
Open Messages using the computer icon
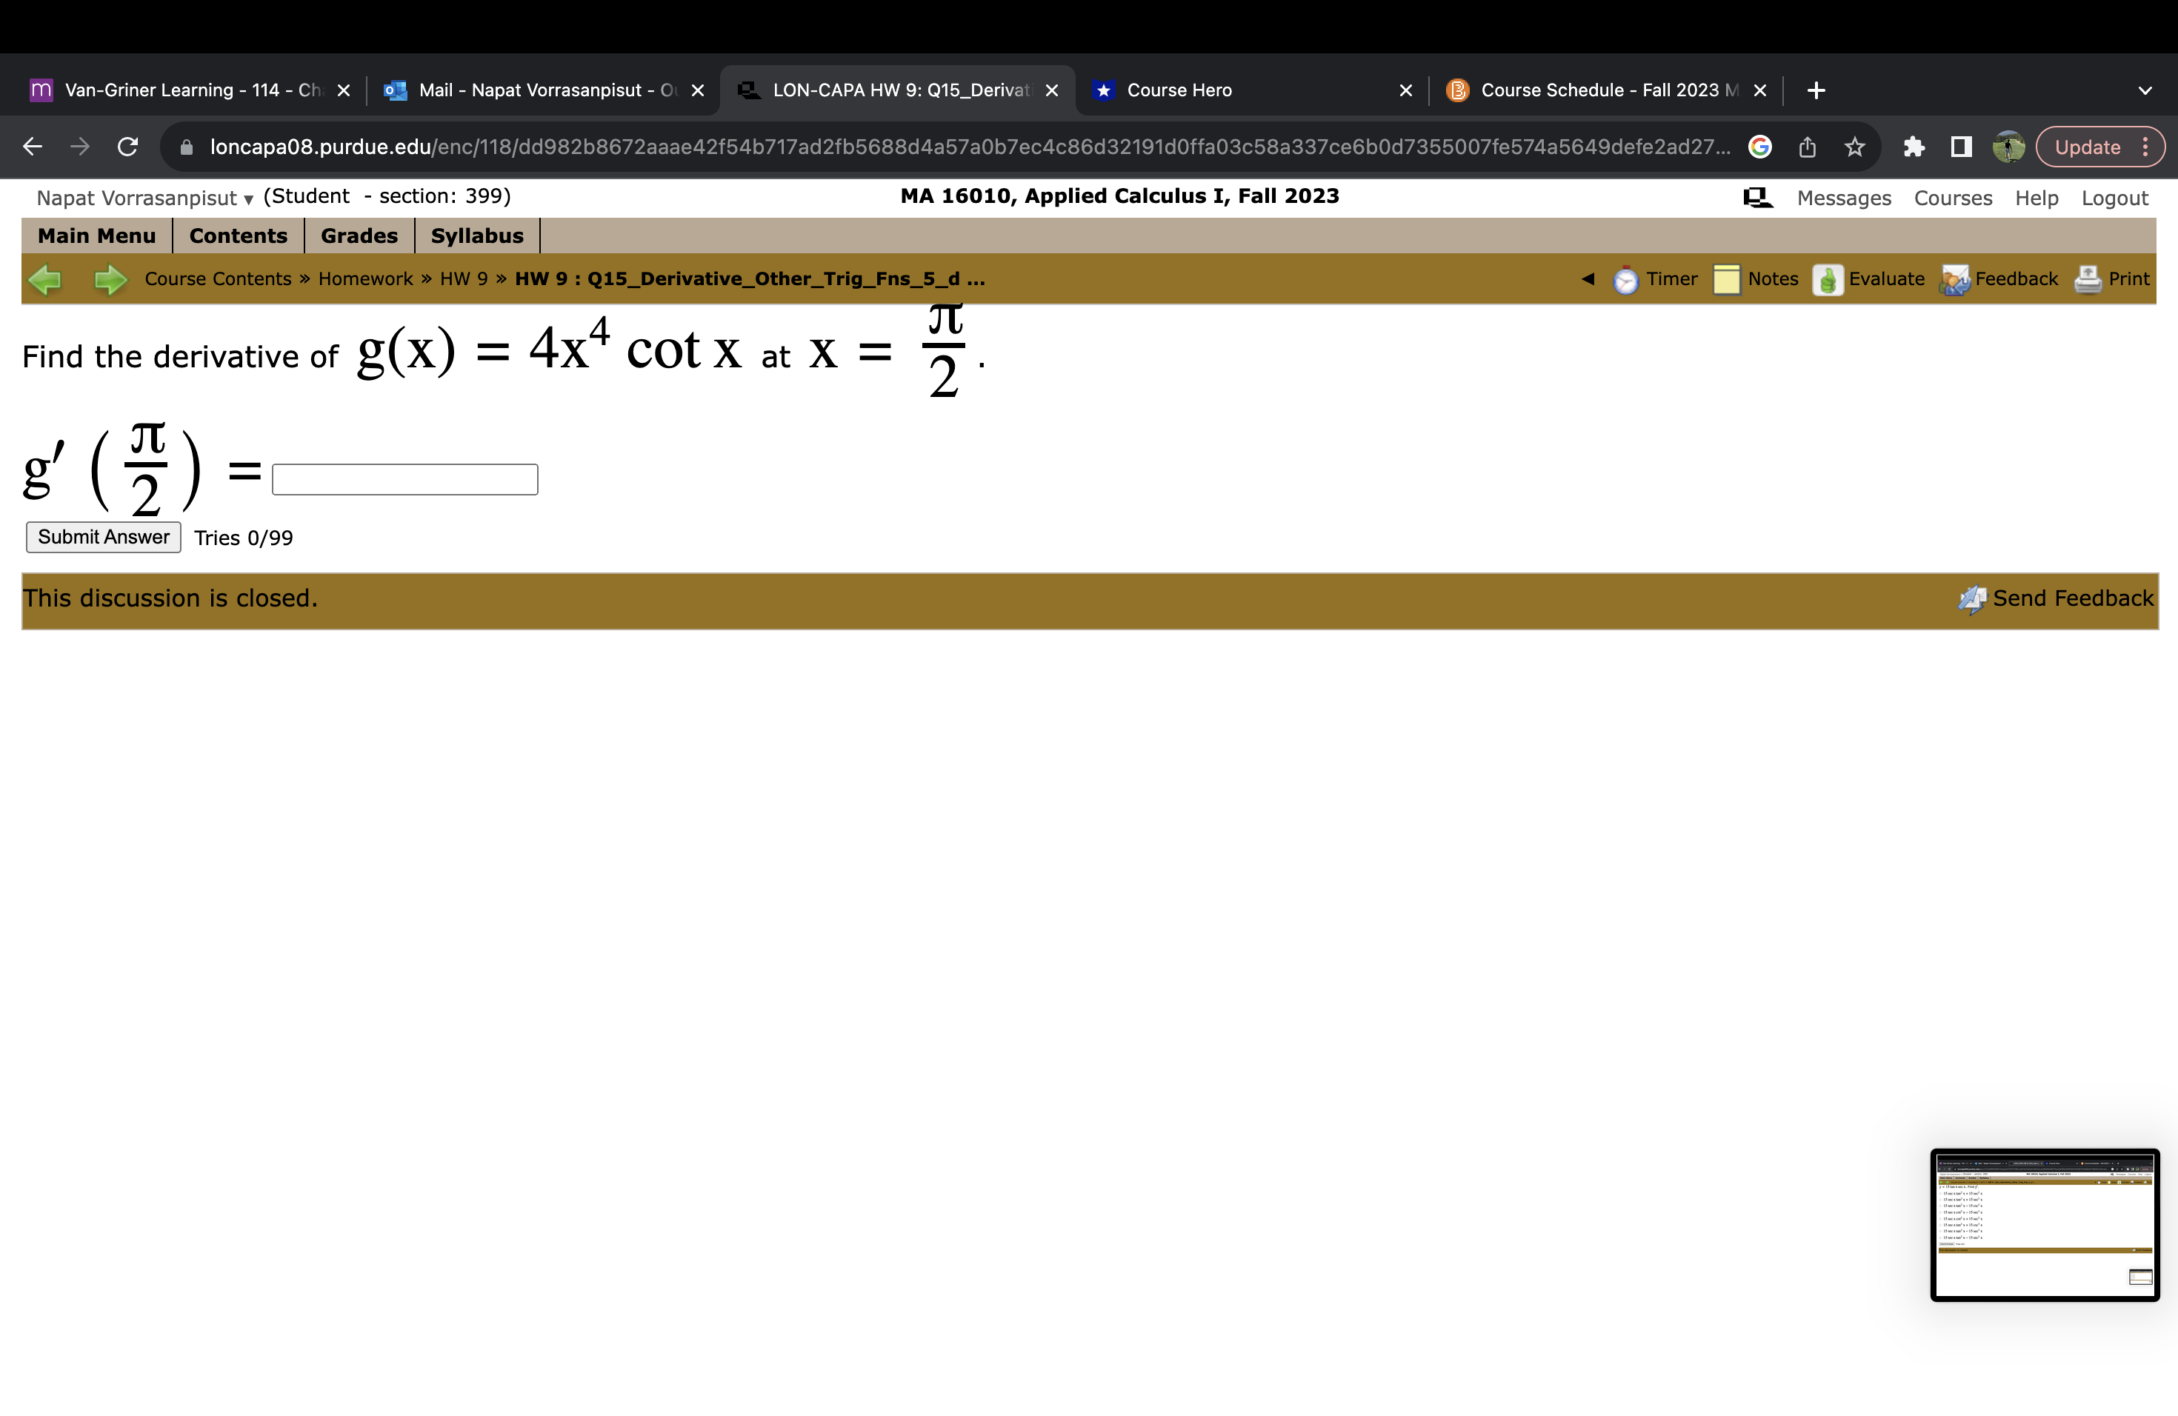tap(1756, 197)
